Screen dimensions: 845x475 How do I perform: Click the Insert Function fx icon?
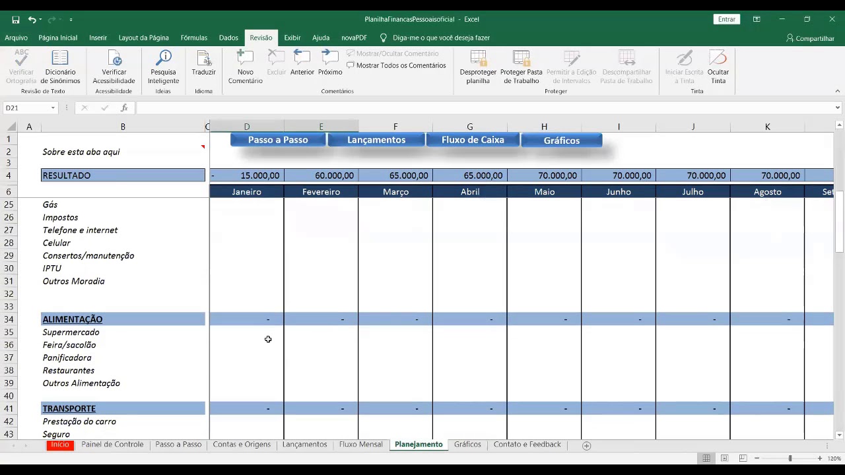coord(124,108)
